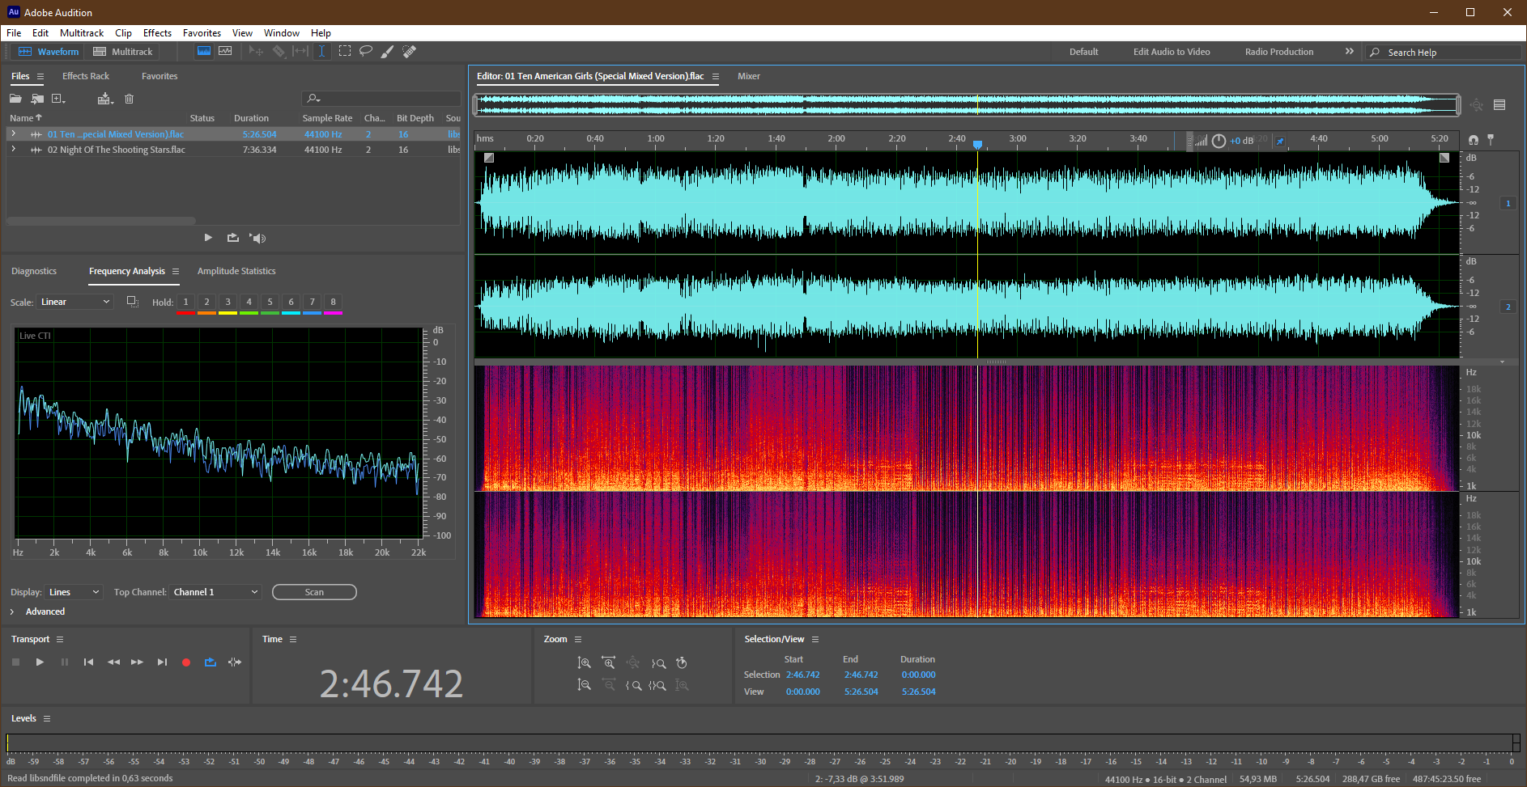Toggle channel 2 enable button
Screen dimensions: 1527x787
[x=1508, y=307]
